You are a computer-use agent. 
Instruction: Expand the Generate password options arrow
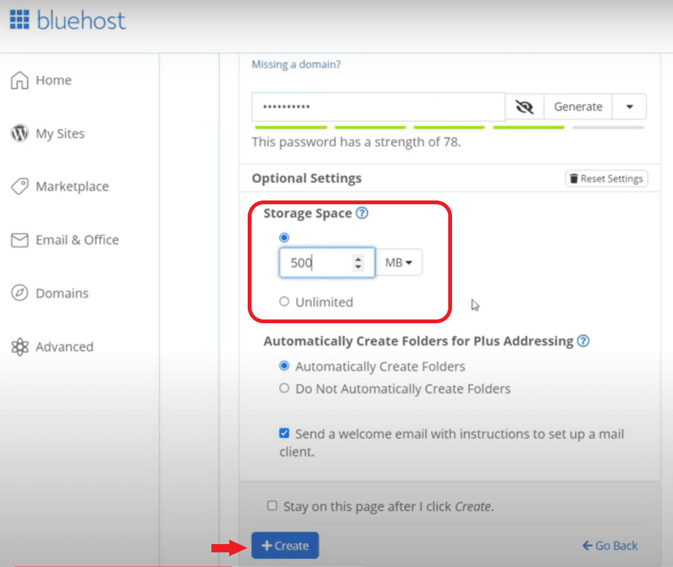[x=629, y=107]
